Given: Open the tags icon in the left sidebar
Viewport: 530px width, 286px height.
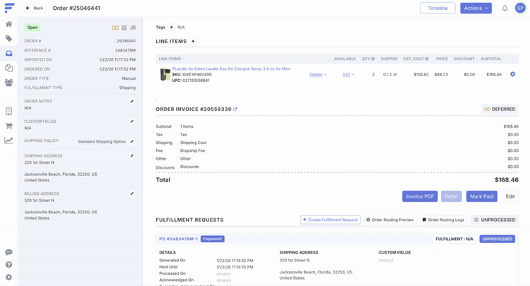Looking at the screenshot, I should click(8, 38).
